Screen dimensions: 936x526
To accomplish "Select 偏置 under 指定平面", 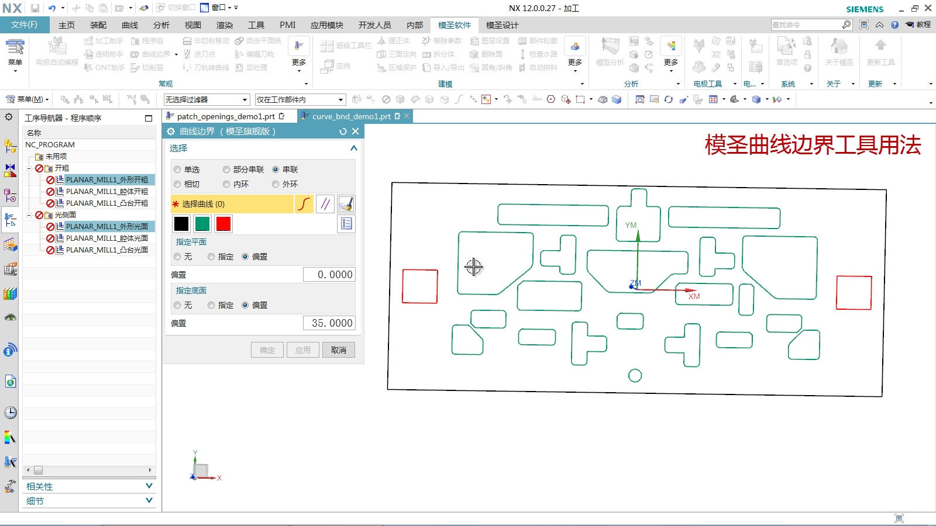I will pos(245,257).
